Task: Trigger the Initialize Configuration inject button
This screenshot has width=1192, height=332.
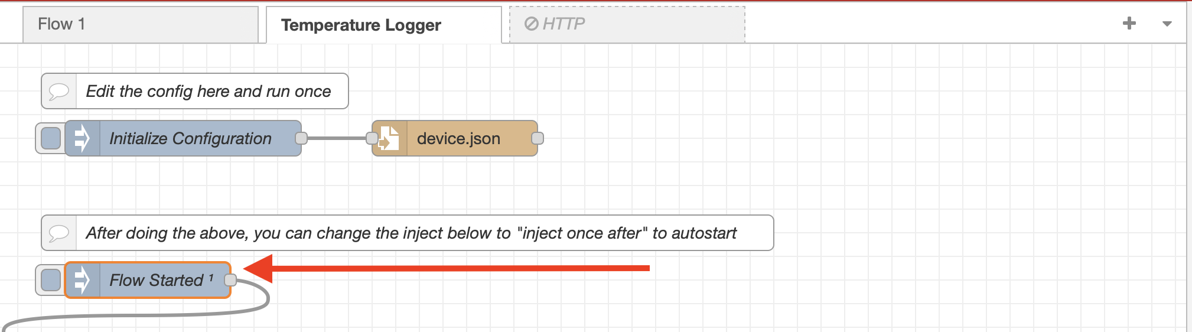Action: click(51, 138)
